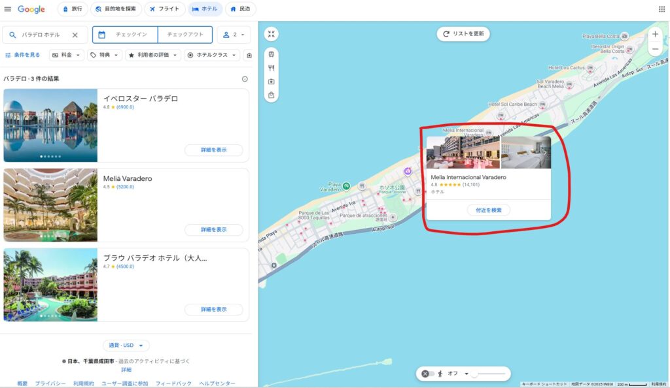The image size is (670, 388).
Task: Zoom in on the map
Action: pyautogui.click(x=655, y=34)
